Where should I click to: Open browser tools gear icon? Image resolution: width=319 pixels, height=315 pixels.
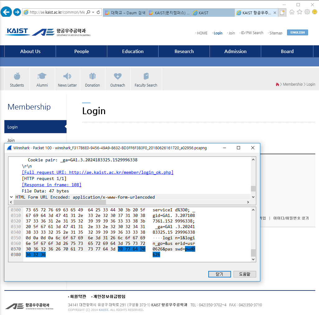(307, 12)
